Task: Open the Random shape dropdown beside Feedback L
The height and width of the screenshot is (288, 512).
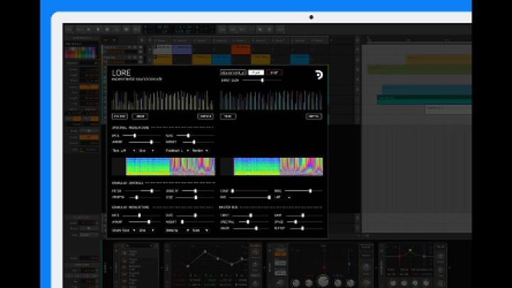Action: [x=200, y=151]
